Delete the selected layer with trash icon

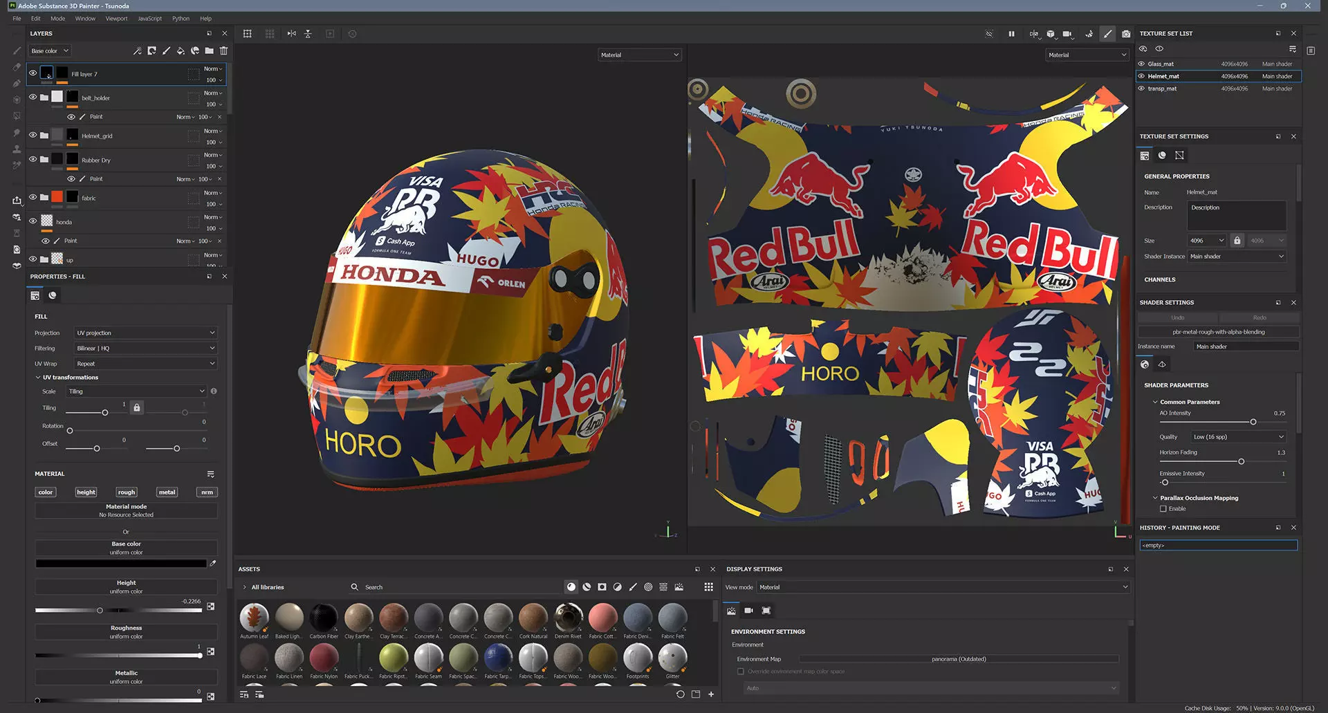[x=223, y=50]
